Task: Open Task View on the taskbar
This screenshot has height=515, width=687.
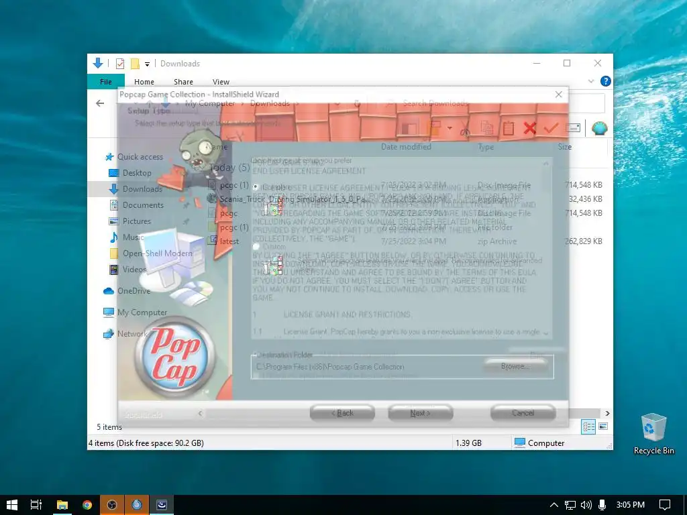Action: (x=36, y=505)
